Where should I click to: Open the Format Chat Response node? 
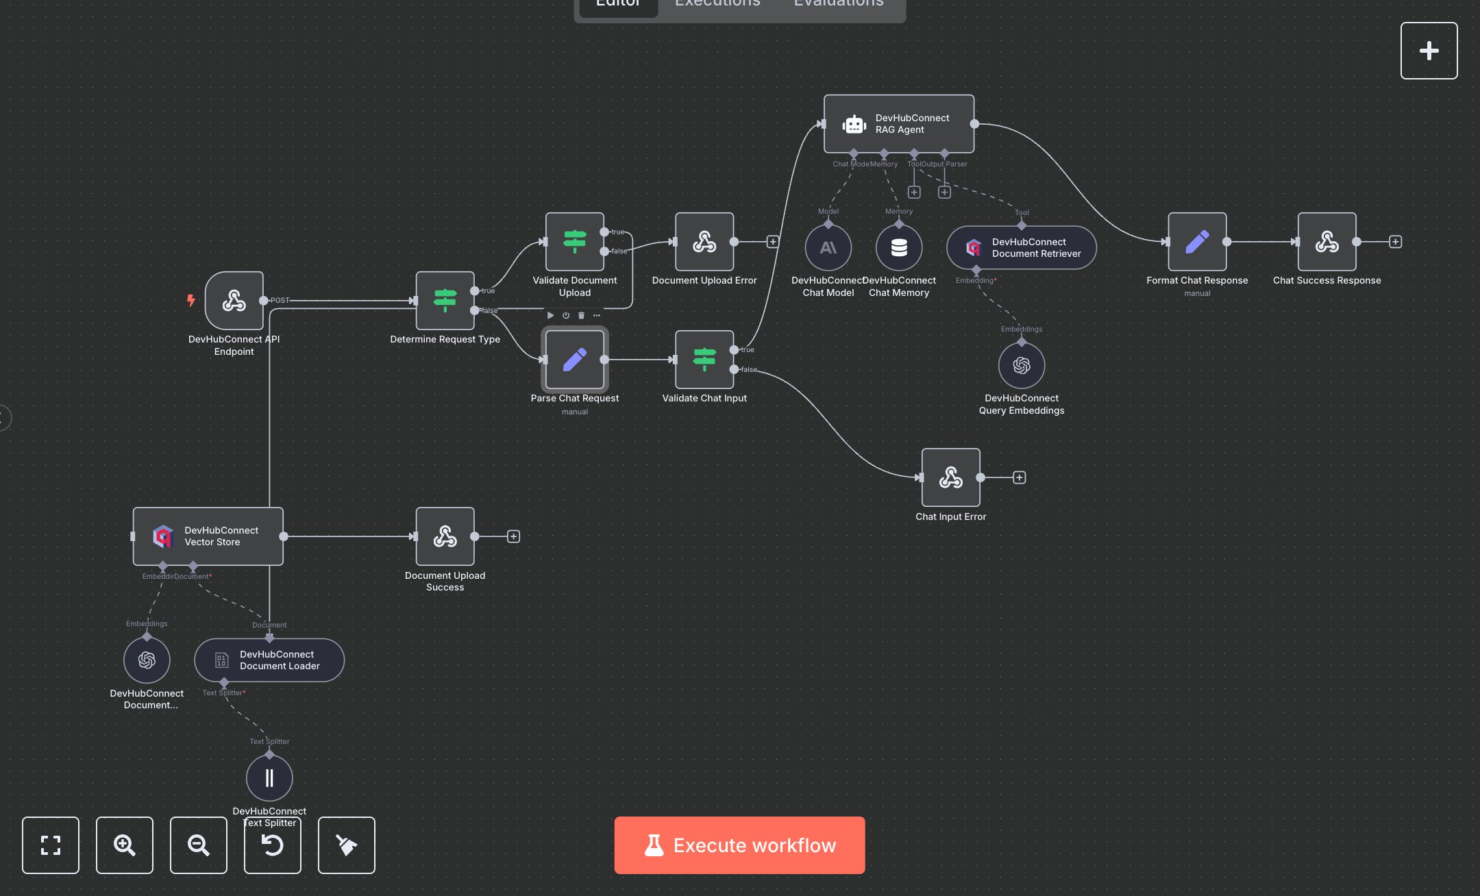[1196, 241]
